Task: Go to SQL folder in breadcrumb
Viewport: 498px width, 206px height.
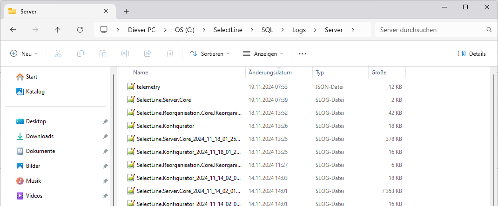Action: 267,30
